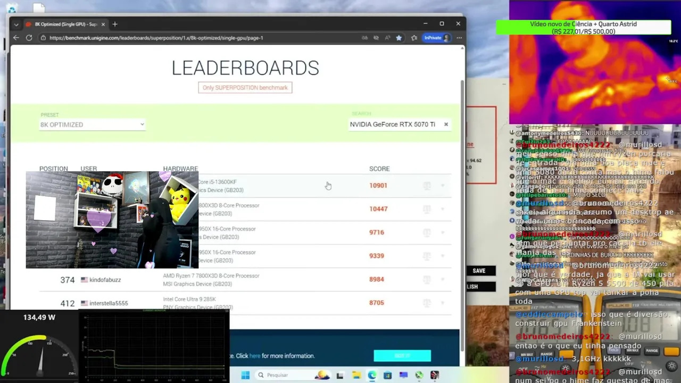Toggle the favorite star for this page
681x383 pixels.
pyautogui.click(x=399, y=38)
